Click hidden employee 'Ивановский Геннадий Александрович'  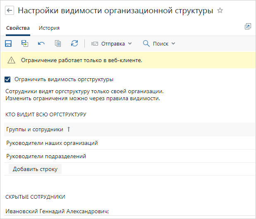(57, 211)
